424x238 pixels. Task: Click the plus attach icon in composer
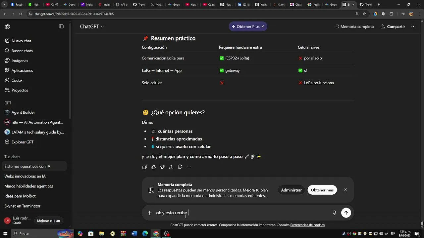(x=150, y=213)
